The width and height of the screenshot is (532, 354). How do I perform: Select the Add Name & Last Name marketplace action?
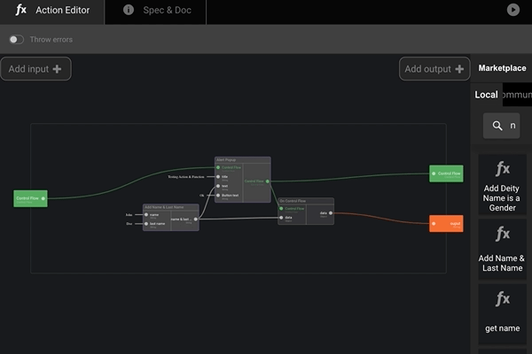[502, 249]
